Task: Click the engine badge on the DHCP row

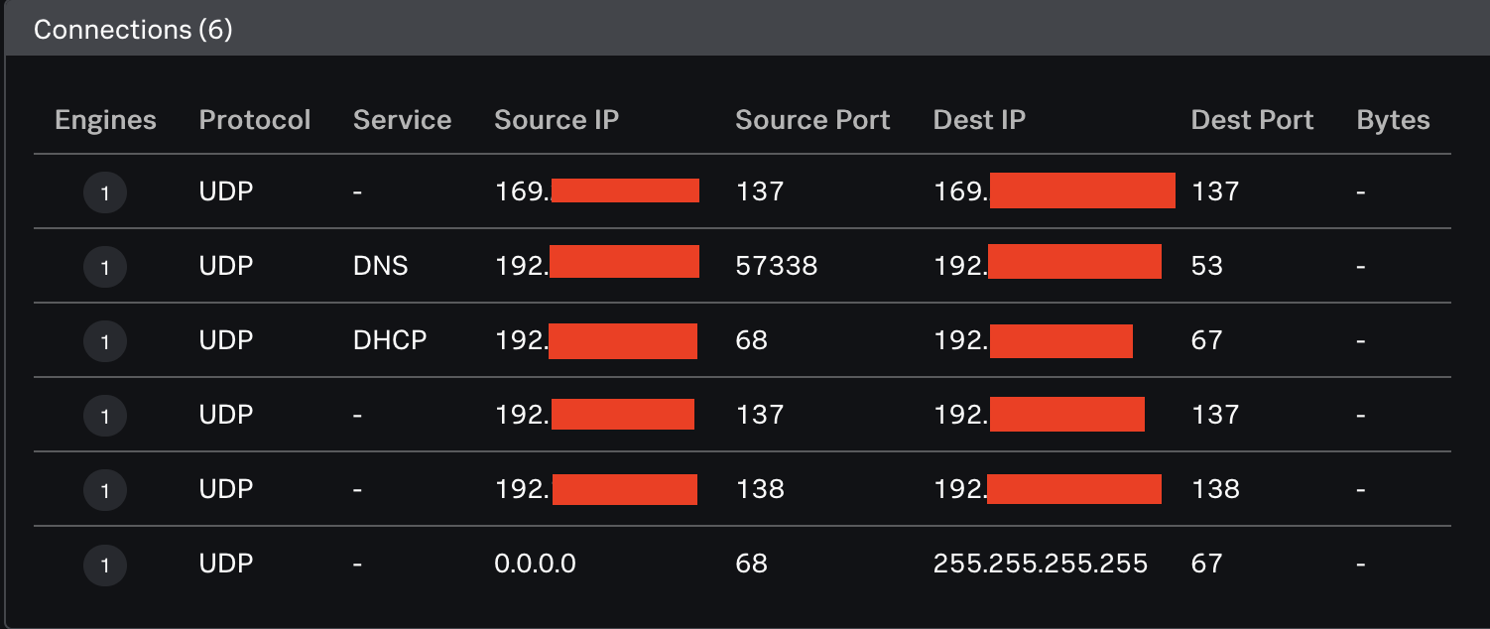Action: pyautogui.click(x=105, y=341)
